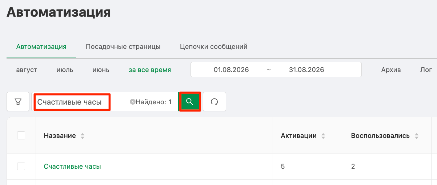The image size is (437, 185).
Task: Select the август period filter
Action: (27, 70)
